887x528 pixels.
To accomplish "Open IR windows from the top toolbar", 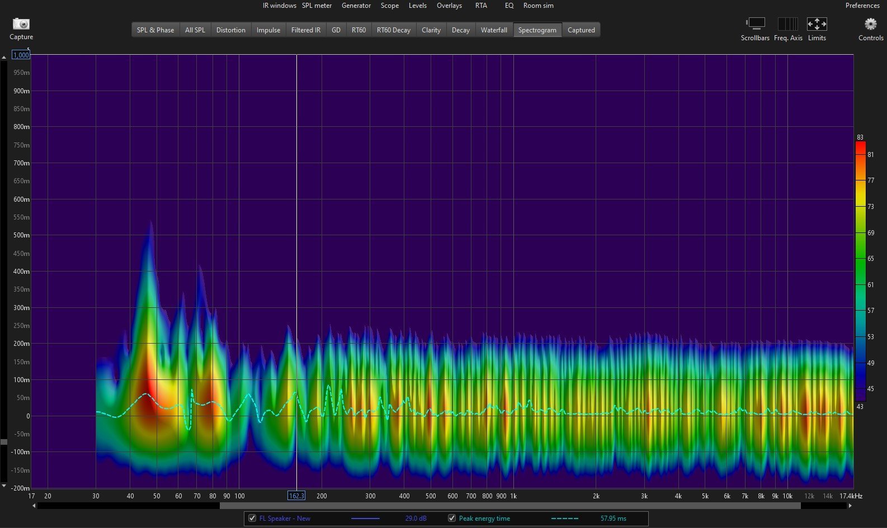I will point(280,6).
